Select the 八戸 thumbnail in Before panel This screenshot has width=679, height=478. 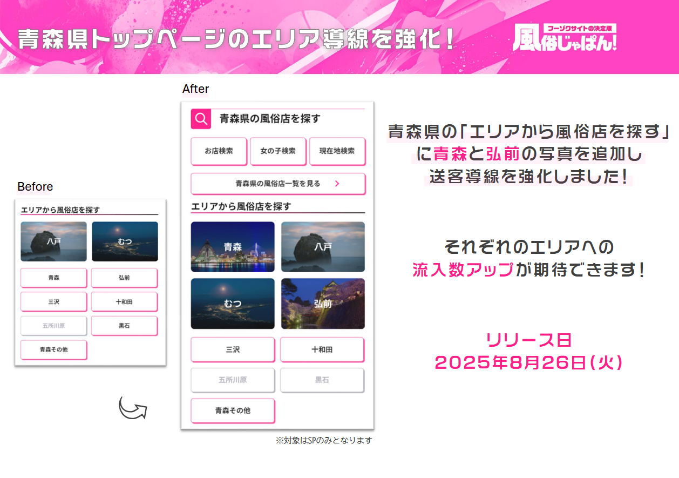(53, 241)
